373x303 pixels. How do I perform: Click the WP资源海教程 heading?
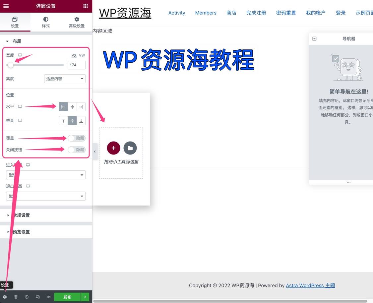pyautogui.click(x=179, y=60)
